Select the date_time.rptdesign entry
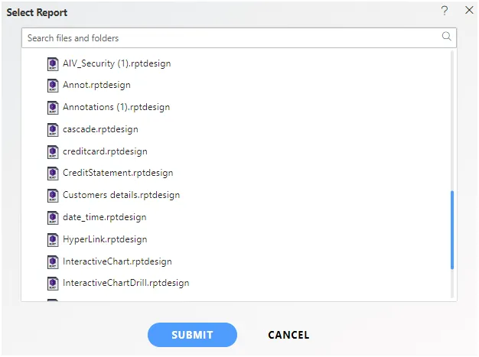The image size is (479, 357). [105, 217]
